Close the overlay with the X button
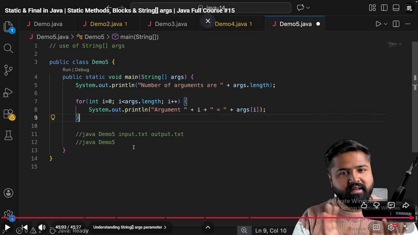The height and width of the screenshot is (235, 418). coord(208,21)
